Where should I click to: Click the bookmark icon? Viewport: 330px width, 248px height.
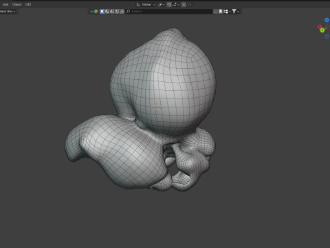point(221,11)
